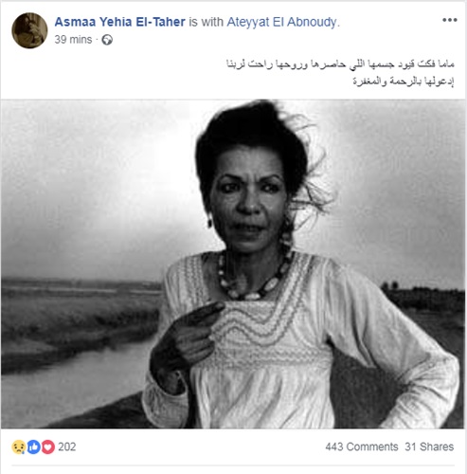
Task: Click the red heart love reaction icon
Action: point(48,447)
